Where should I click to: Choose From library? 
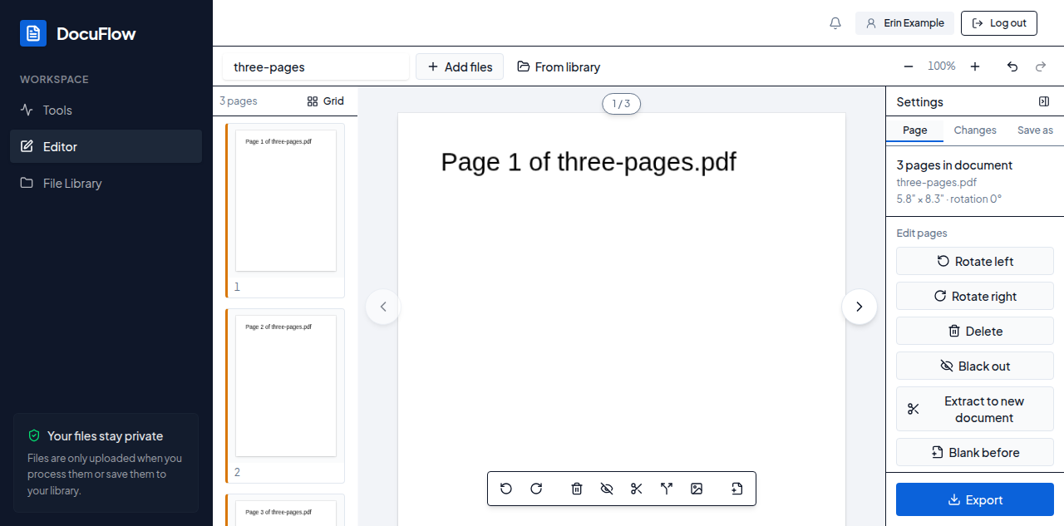pyautogui.click(x=559, y=66)
